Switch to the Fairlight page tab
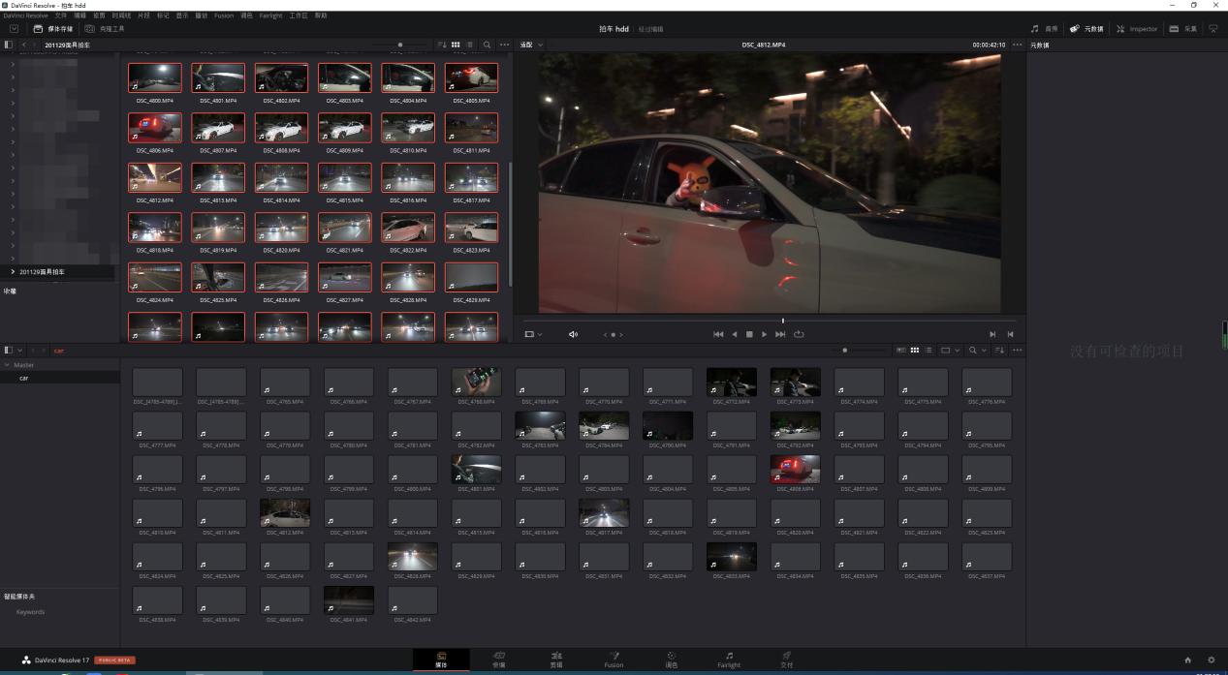Screen dimensions: 1228x675 [x=729, y=660]
